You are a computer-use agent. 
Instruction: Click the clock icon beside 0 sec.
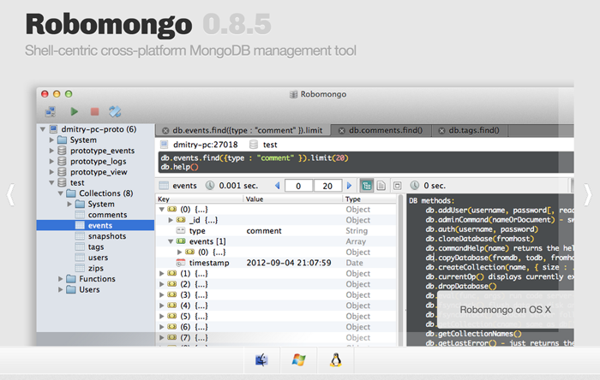(x=415, y=186)
